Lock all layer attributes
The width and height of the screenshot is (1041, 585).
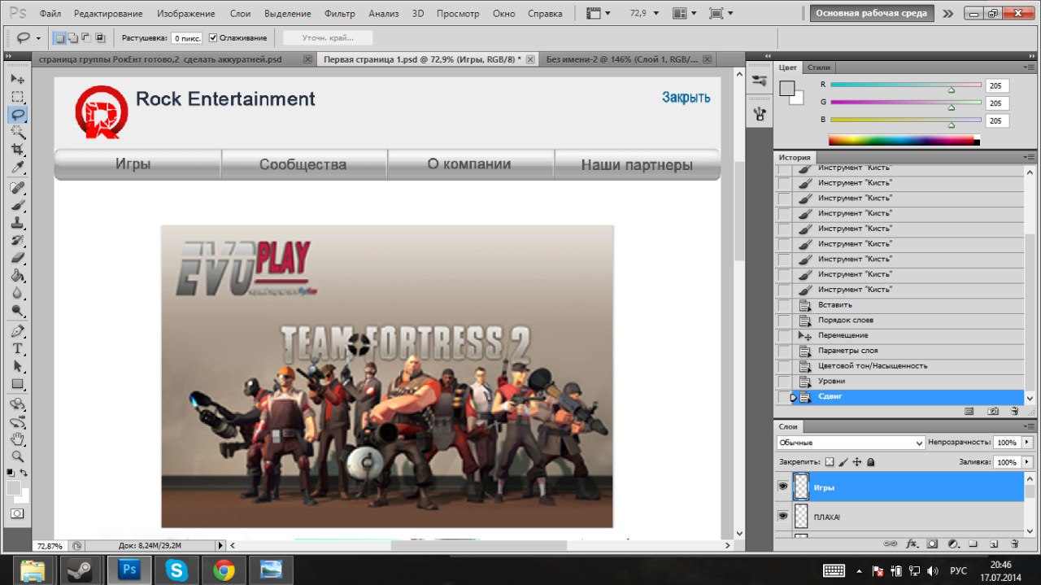[x=870, y=462]
